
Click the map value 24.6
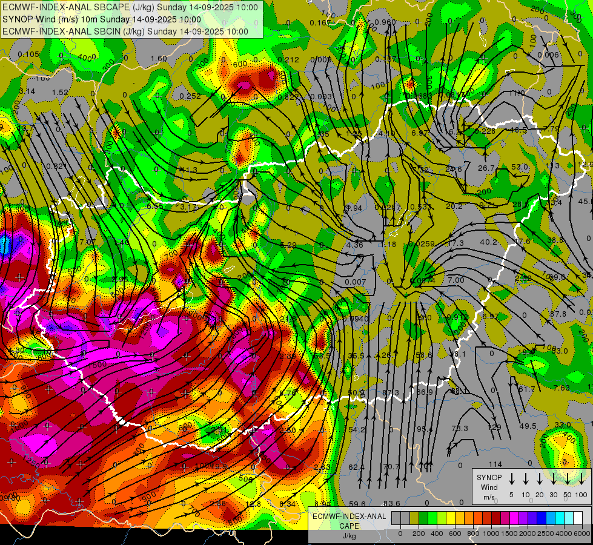[x=454, y=169]
